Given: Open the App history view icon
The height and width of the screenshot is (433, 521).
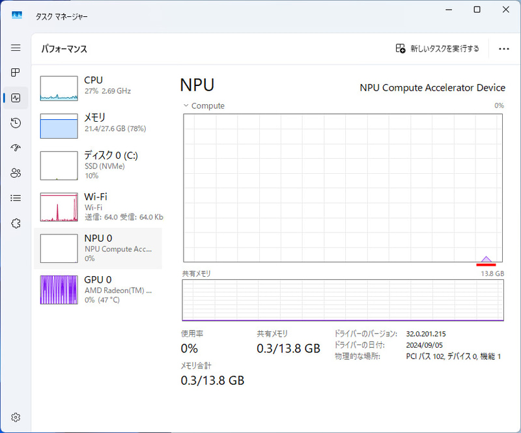Looking at the screenshot, I should tap(16, 123).
